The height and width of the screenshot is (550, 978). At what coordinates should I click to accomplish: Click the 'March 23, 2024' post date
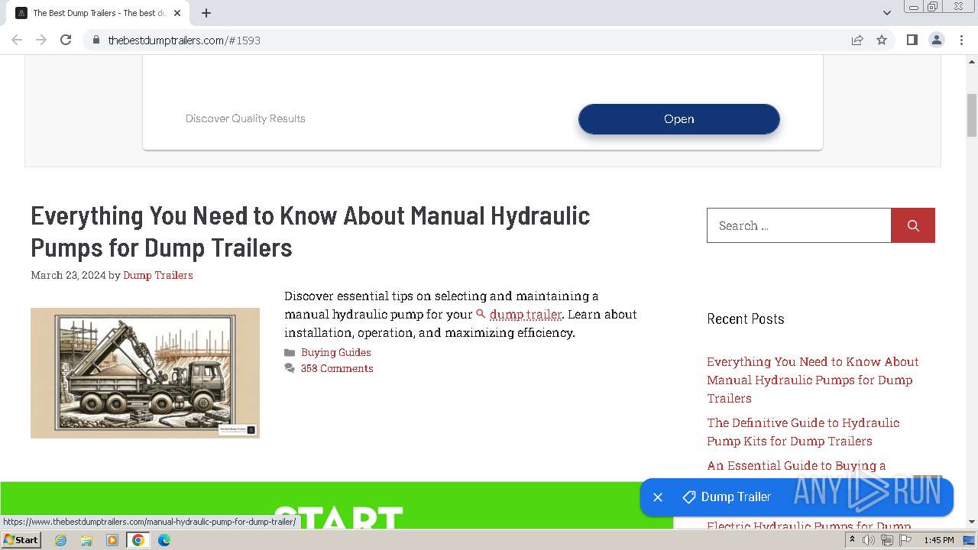pos(68,275)
